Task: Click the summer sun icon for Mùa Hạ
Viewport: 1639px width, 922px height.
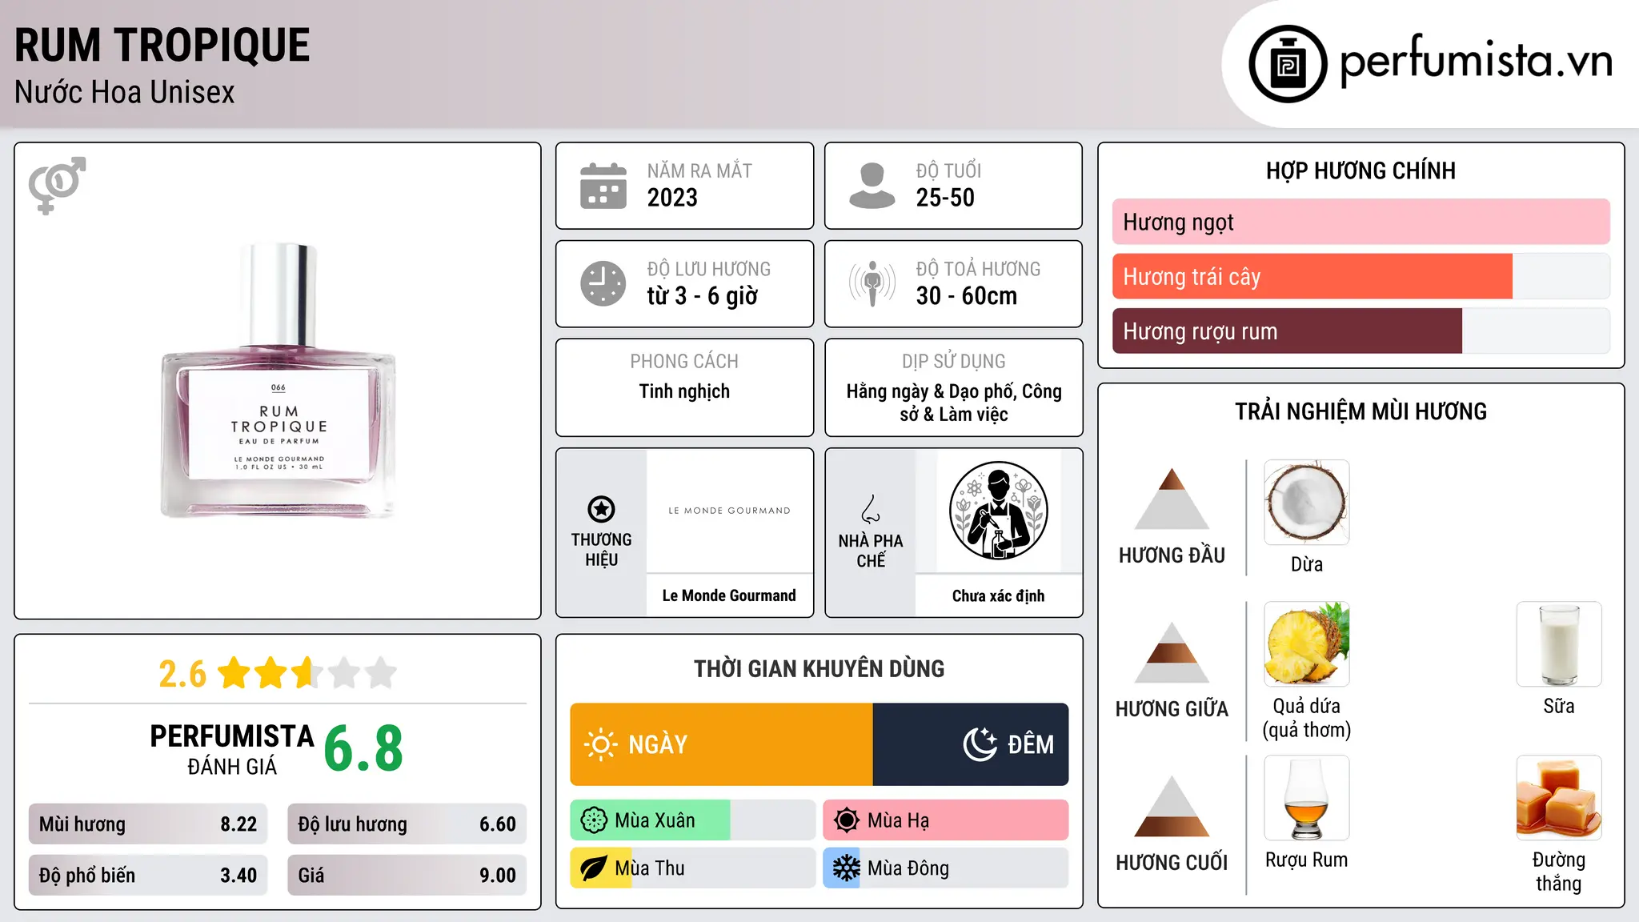Action: click(x=847, y=820)
